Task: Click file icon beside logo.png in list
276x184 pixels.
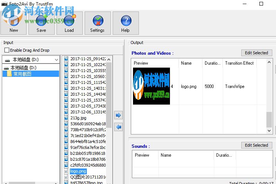Action: pyautogui.click(x=66, y=171)
